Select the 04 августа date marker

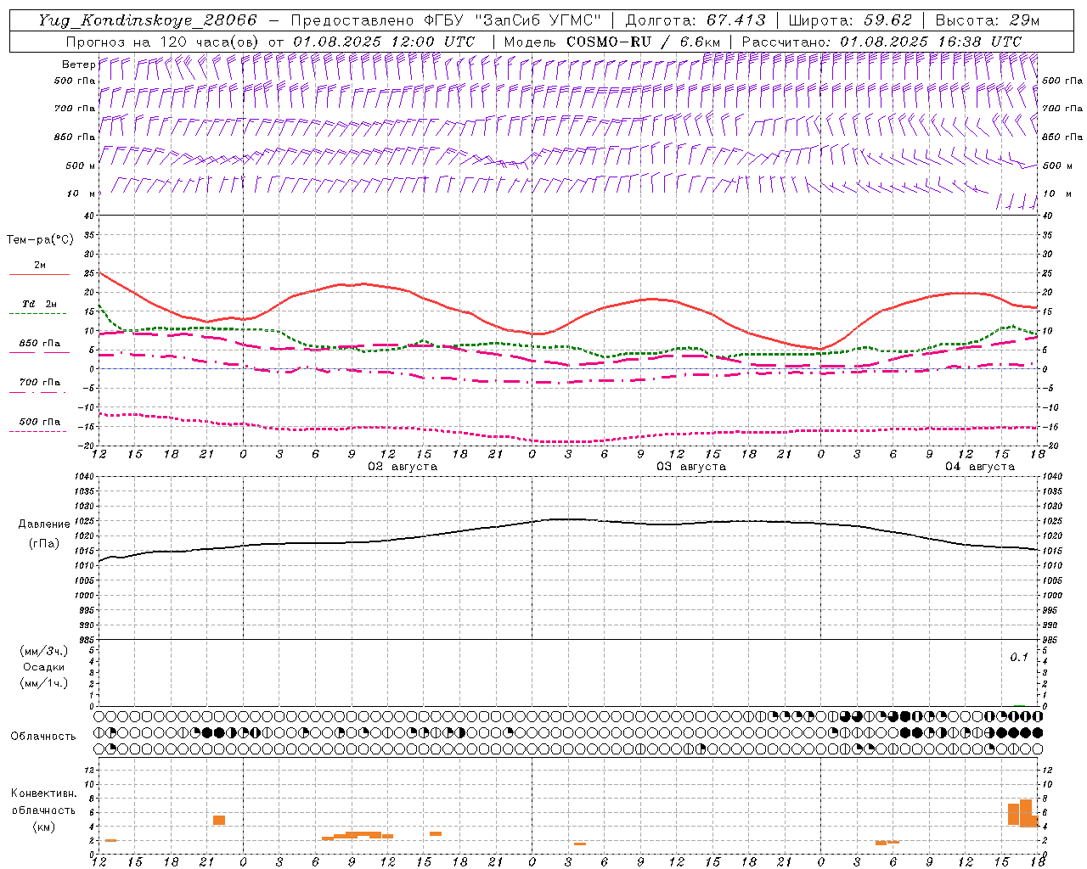[x=980, y=467]
